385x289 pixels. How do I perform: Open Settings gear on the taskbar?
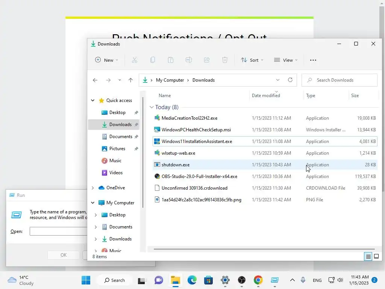(x=225, y=280)
